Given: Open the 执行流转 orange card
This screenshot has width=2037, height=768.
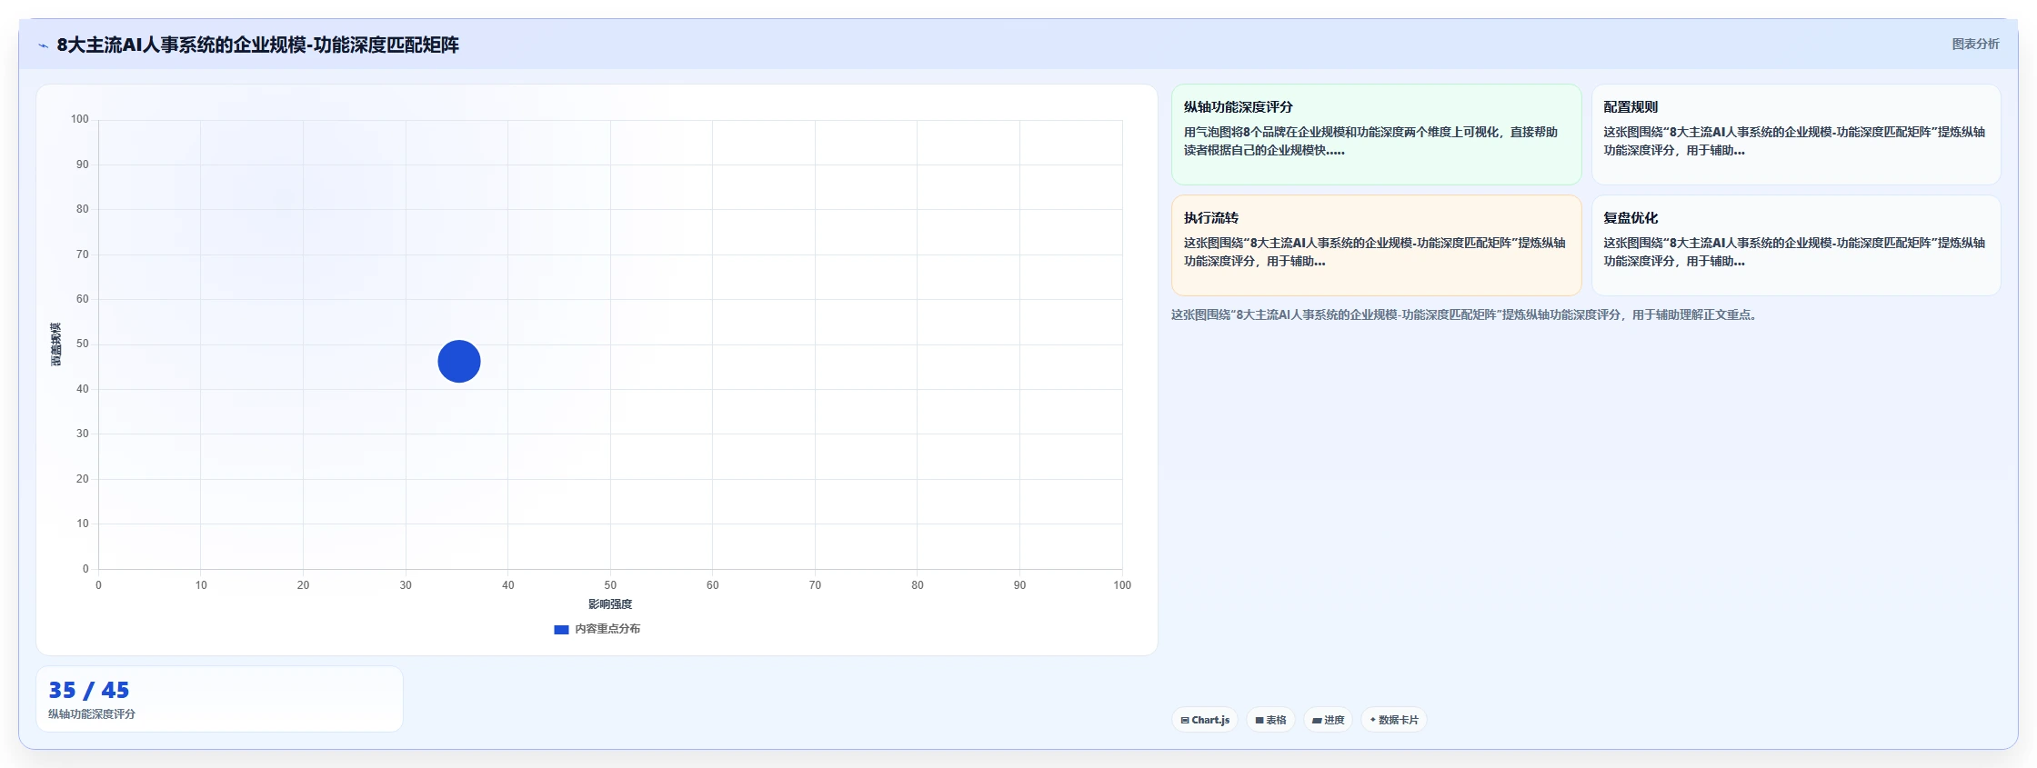Looking at the screenshot, I should (1376, 245).
